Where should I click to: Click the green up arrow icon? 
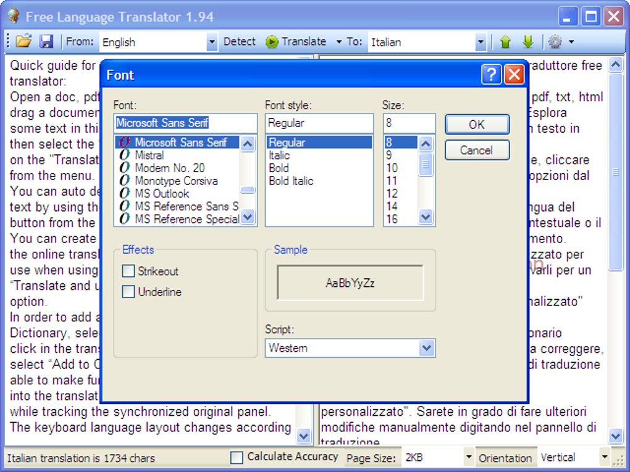tap(506, 42)
